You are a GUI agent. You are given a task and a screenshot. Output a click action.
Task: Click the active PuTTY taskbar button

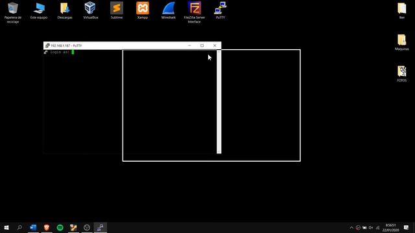click(x=101, y=227)
